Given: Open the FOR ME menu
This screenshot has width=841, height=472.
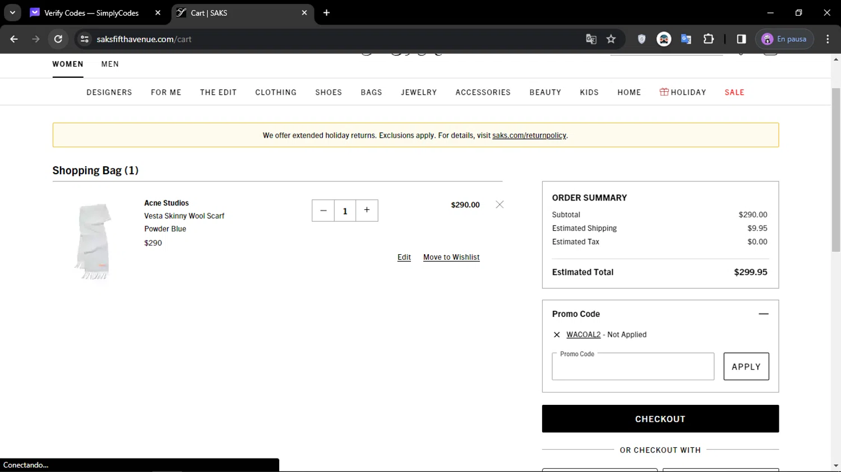Looking at the screenshot, I should [166, 92].
